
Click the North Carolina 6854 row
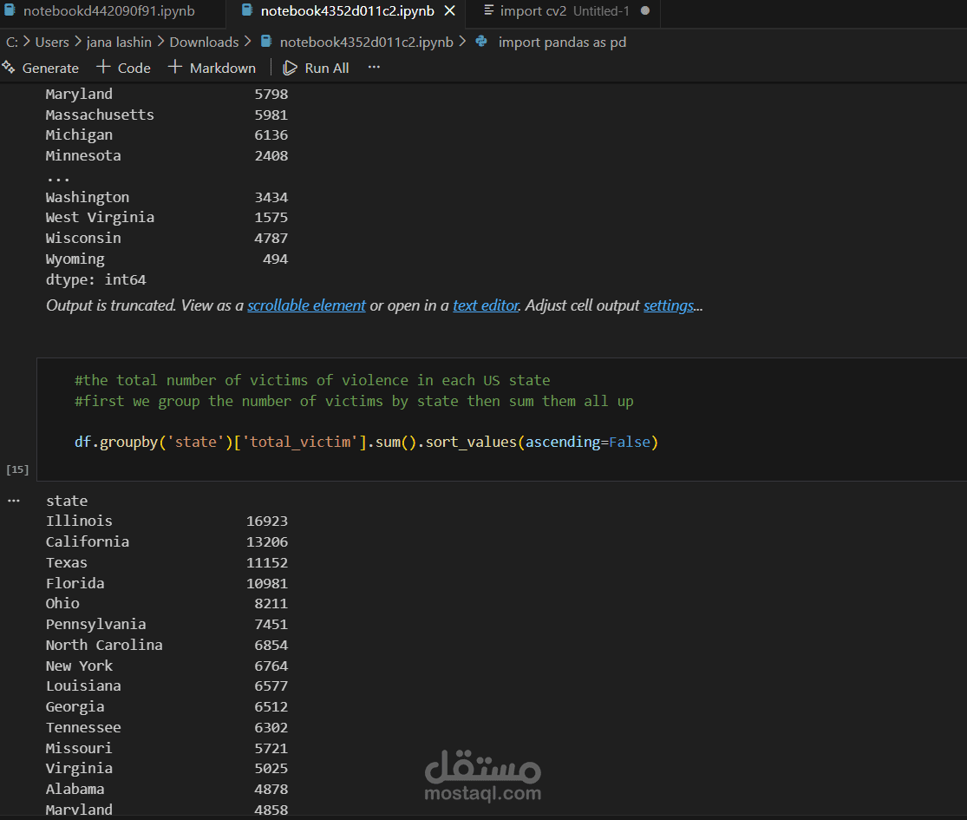click(167, 645)
